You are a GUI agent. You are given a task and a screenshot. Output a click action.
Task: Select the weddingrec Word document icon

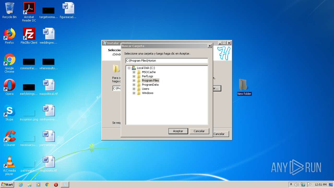pyautogui.click(x=49, y=36)
